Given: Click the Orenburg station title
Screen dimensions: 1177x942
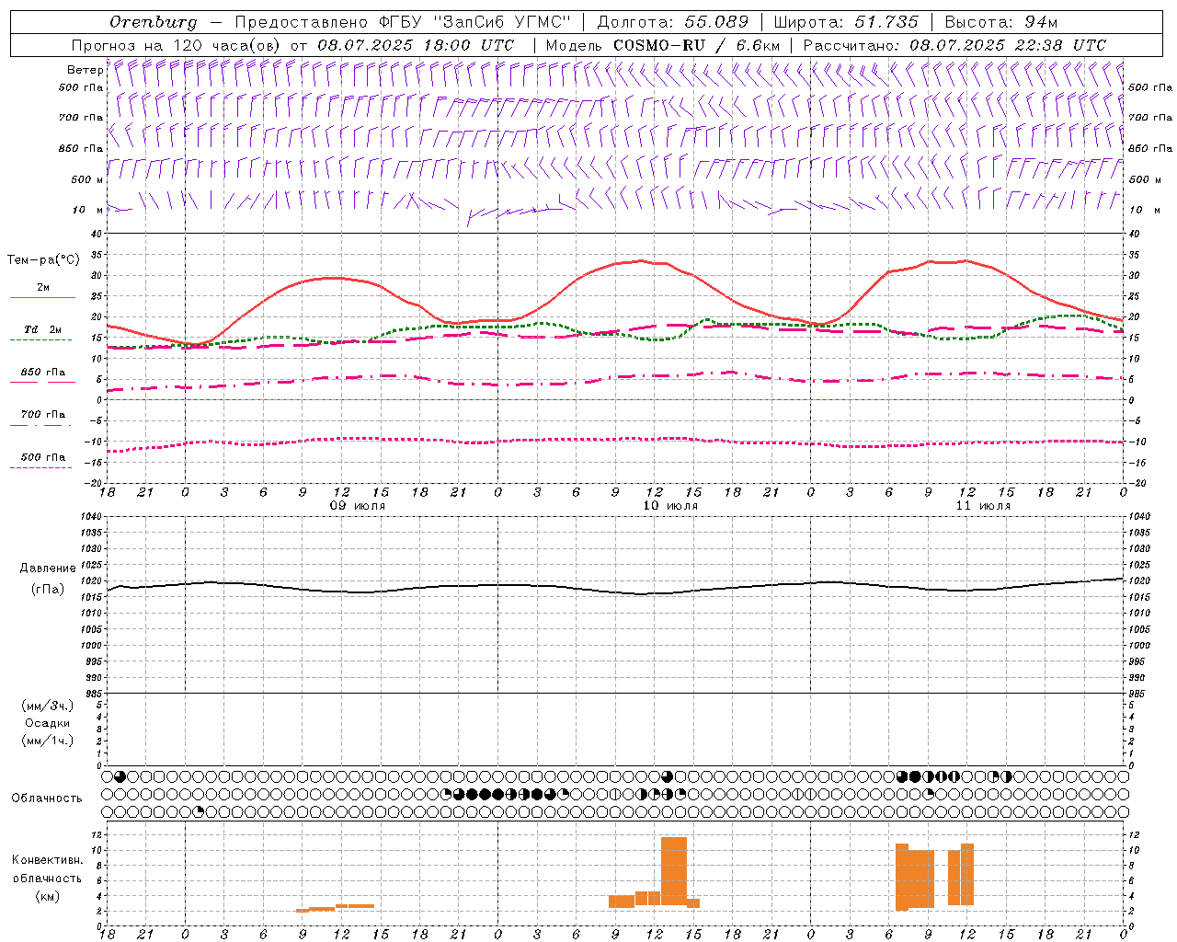Looking at the screenshot, I should point(154,22).
